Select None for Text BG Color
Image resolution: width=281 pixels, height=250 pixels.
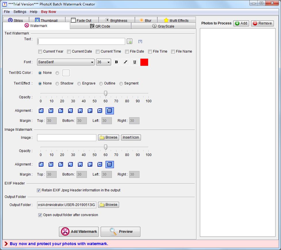[x=40, y=73]
